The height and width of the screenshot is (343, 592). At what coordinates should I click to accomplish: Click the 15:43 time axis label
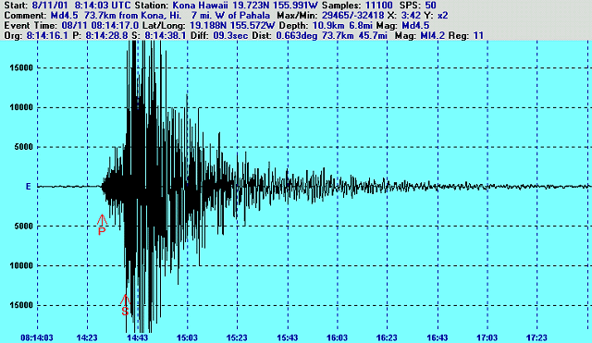[288, 337]
